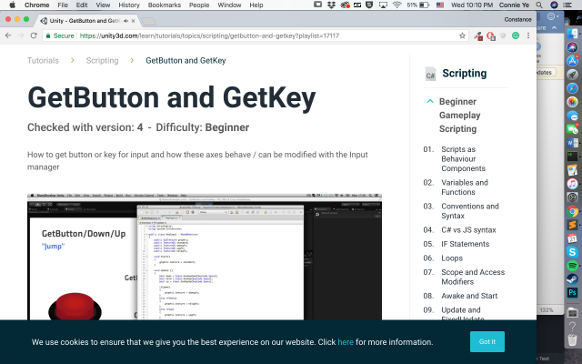This screenshot has height=364, width=582.
Task: Open Safari from the Dock
Action: (572, 88)
